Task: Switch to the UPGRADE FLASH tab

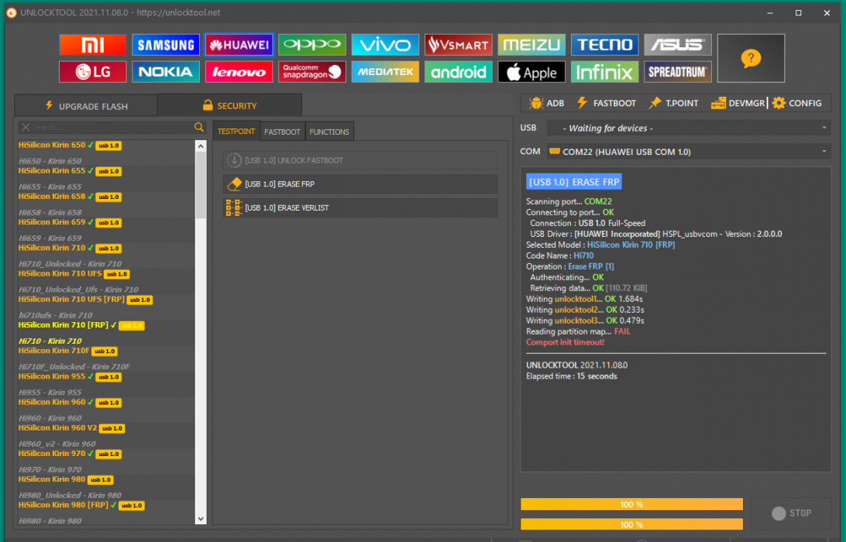Action: 86,106
